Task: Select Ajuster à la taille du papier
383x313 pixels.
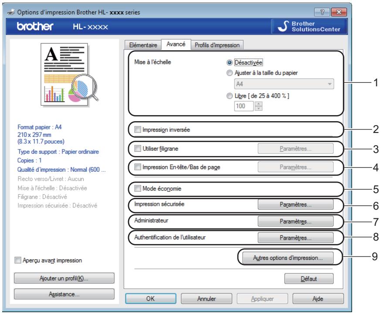Action: 229,73
